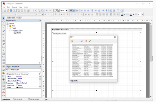
Task: Click the Same width icon
Action: click(118, 10)
